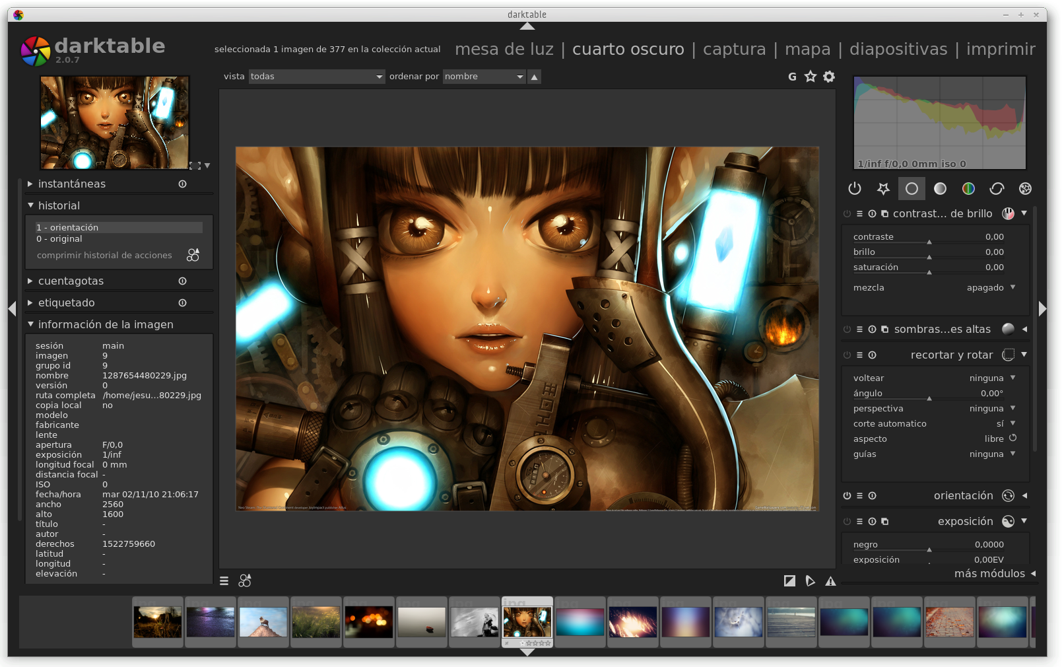Toggle the overexposure warning triangle icon
The width and height of the screenshot is (1062, 667).
point(830,581)
